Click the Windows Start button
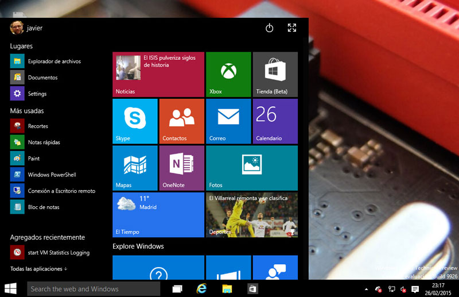459x297 pixels. (x=11, y=288)
